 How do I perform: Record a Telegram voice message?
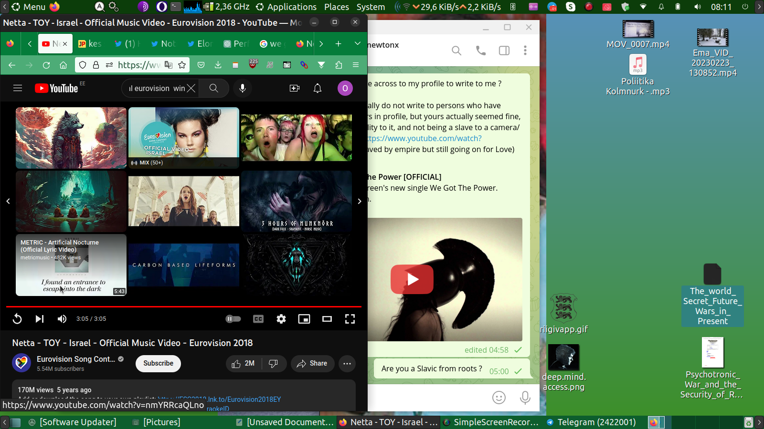525,398
